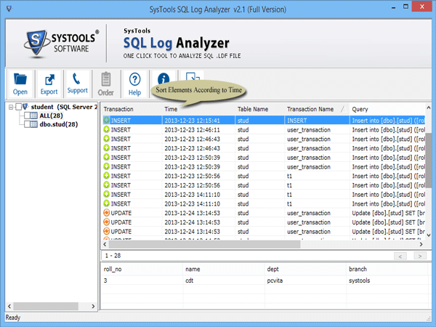
Task: Click the branch column header
Action: [x=358, y=269]
